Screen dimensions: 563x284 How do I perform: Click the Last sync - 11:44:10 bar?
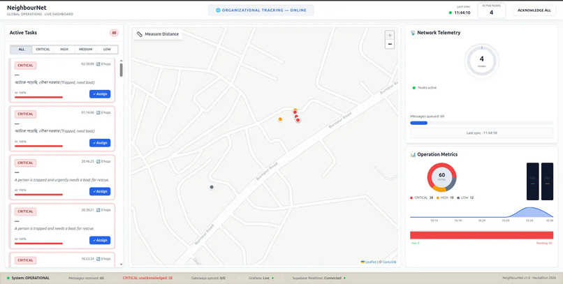pyautogui.click(x=481, y=133)
